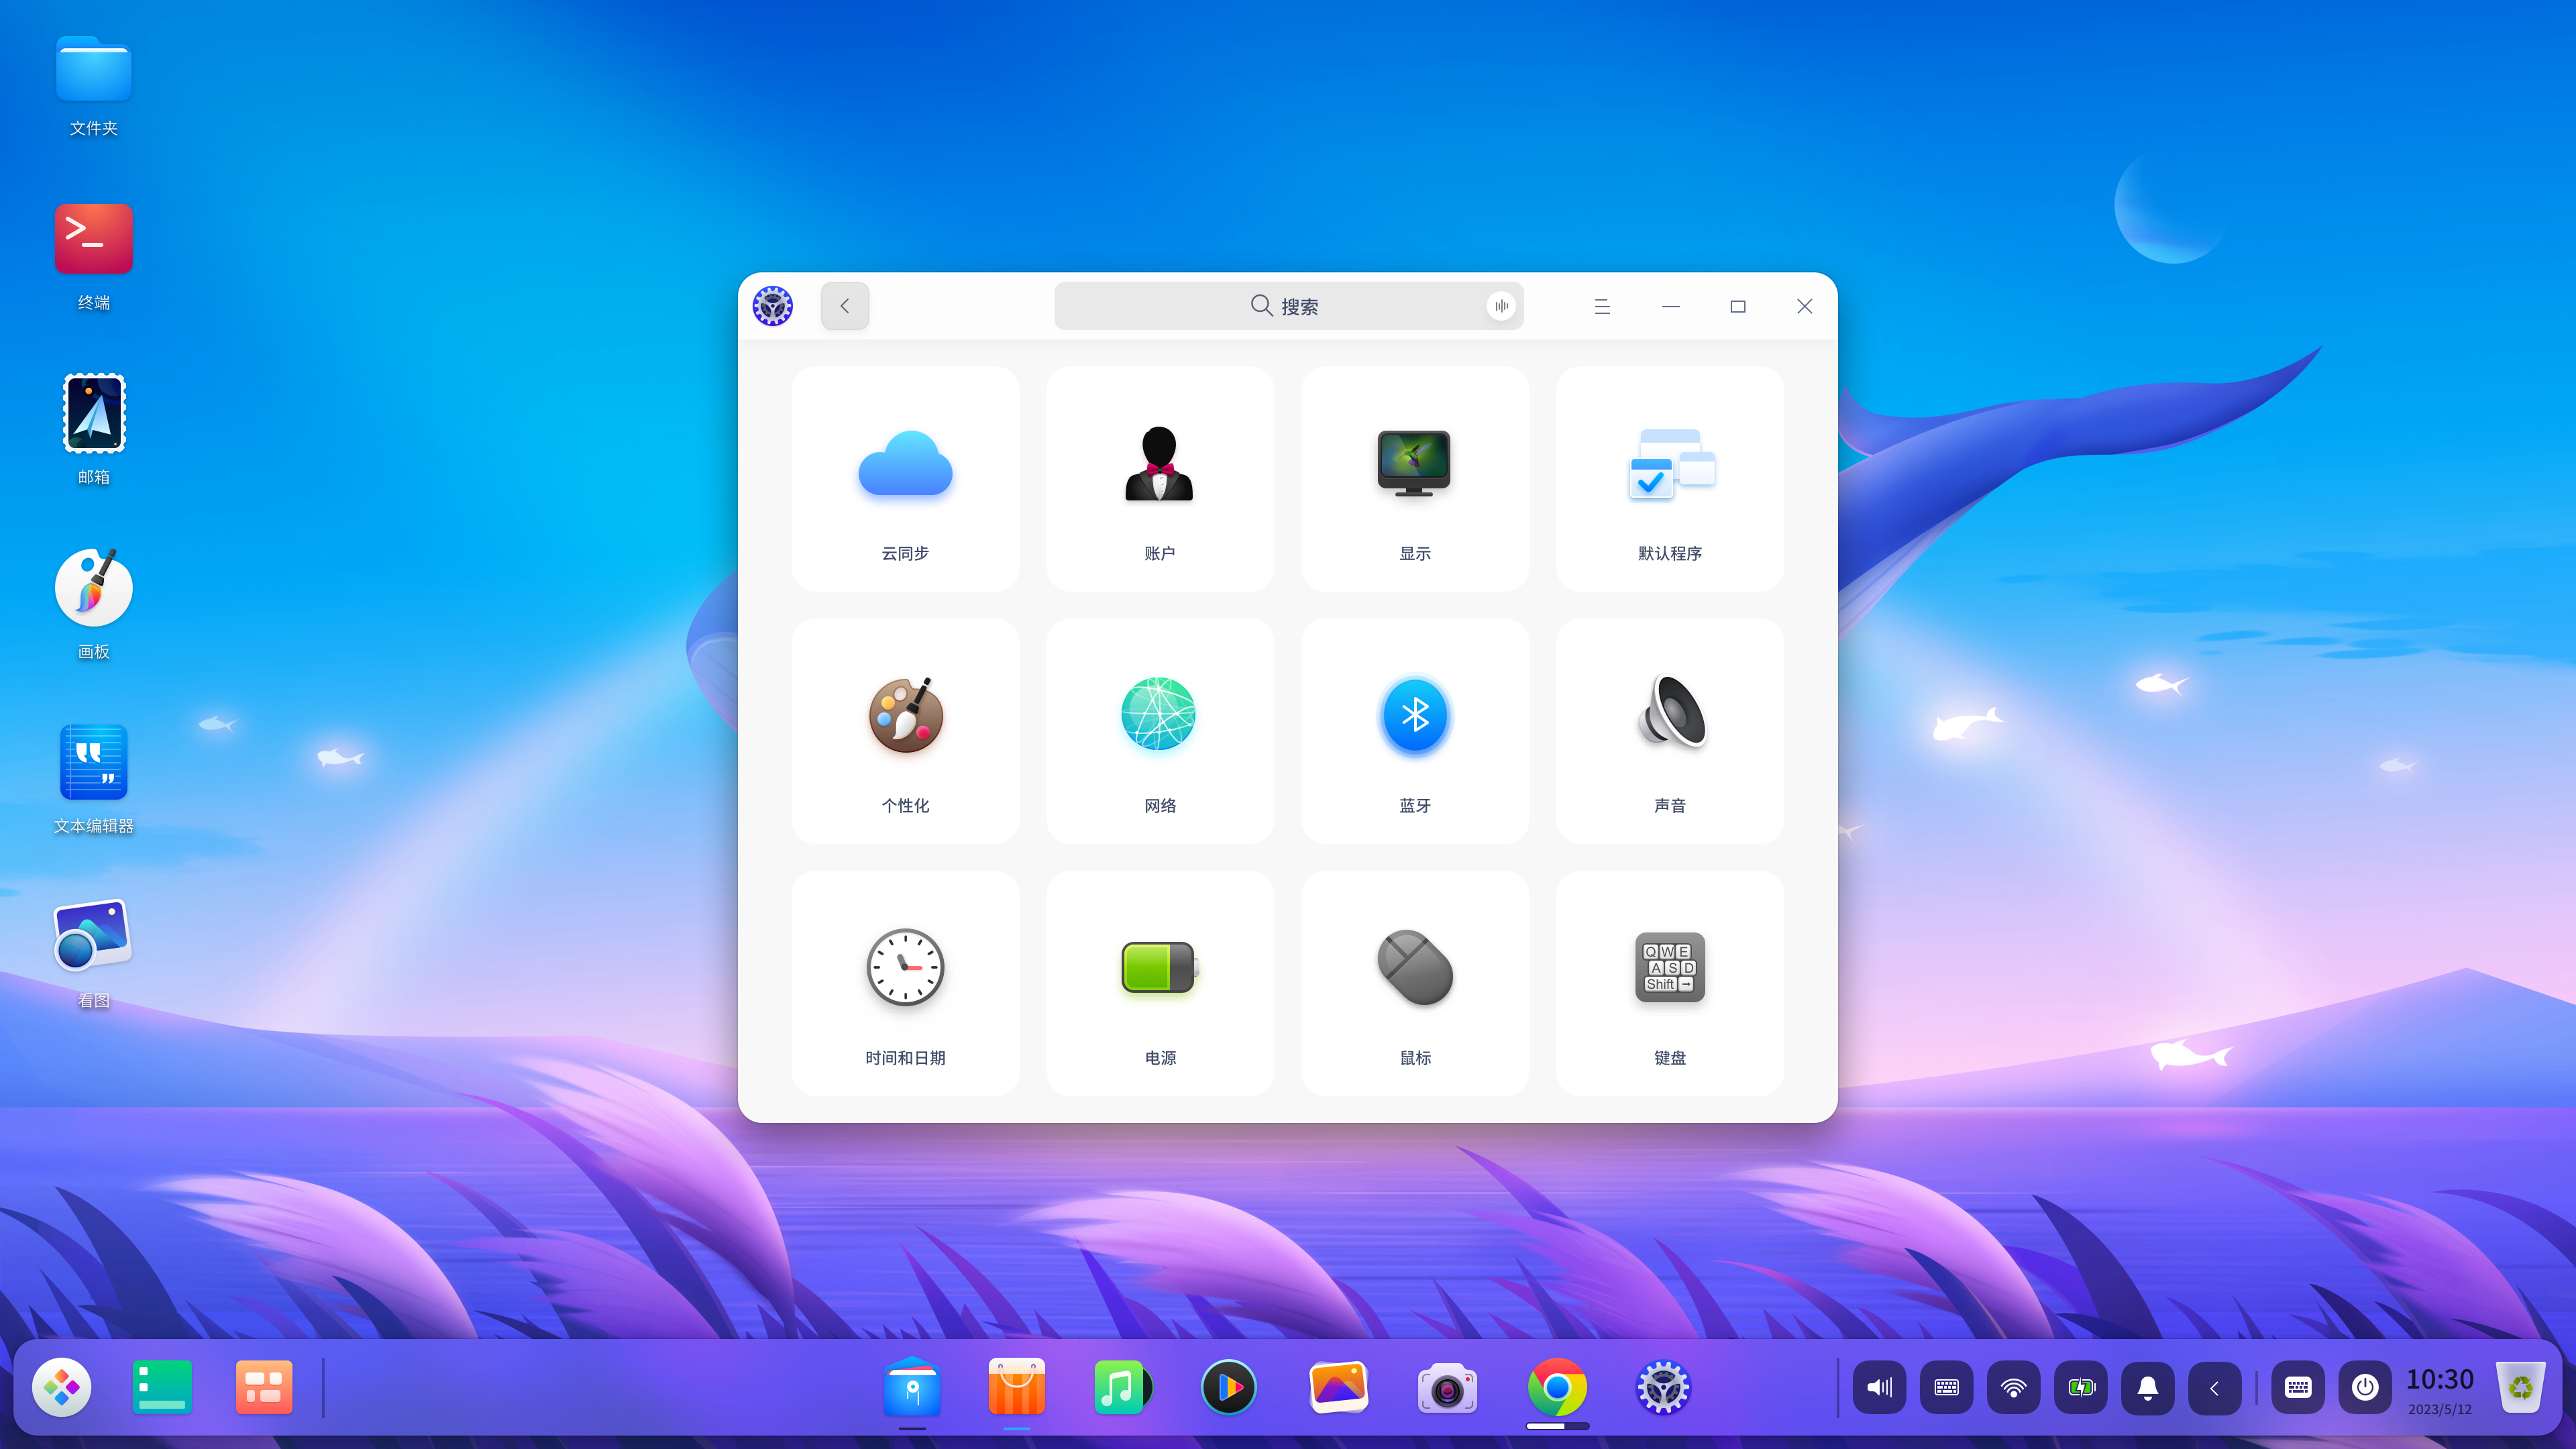
Task: Open the 个性化 personalization settings
Action: [x=905, y=731]
